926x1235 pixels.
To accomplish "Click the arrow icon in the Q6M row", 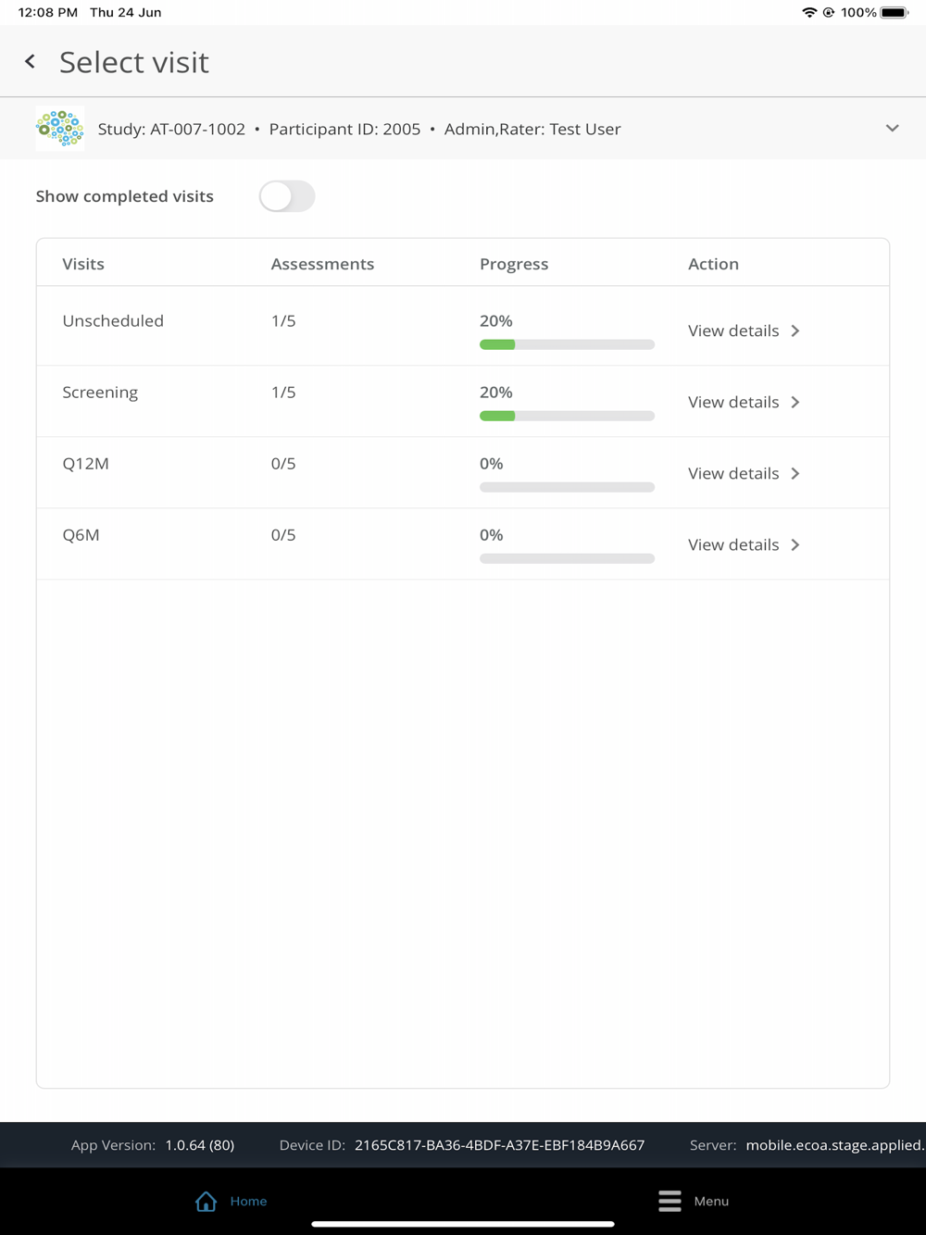I will (x=795, y=544).
